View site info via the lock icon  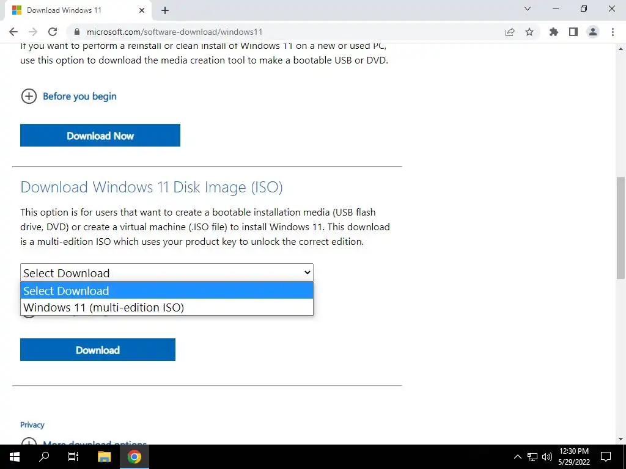click(x=78, y=32)
